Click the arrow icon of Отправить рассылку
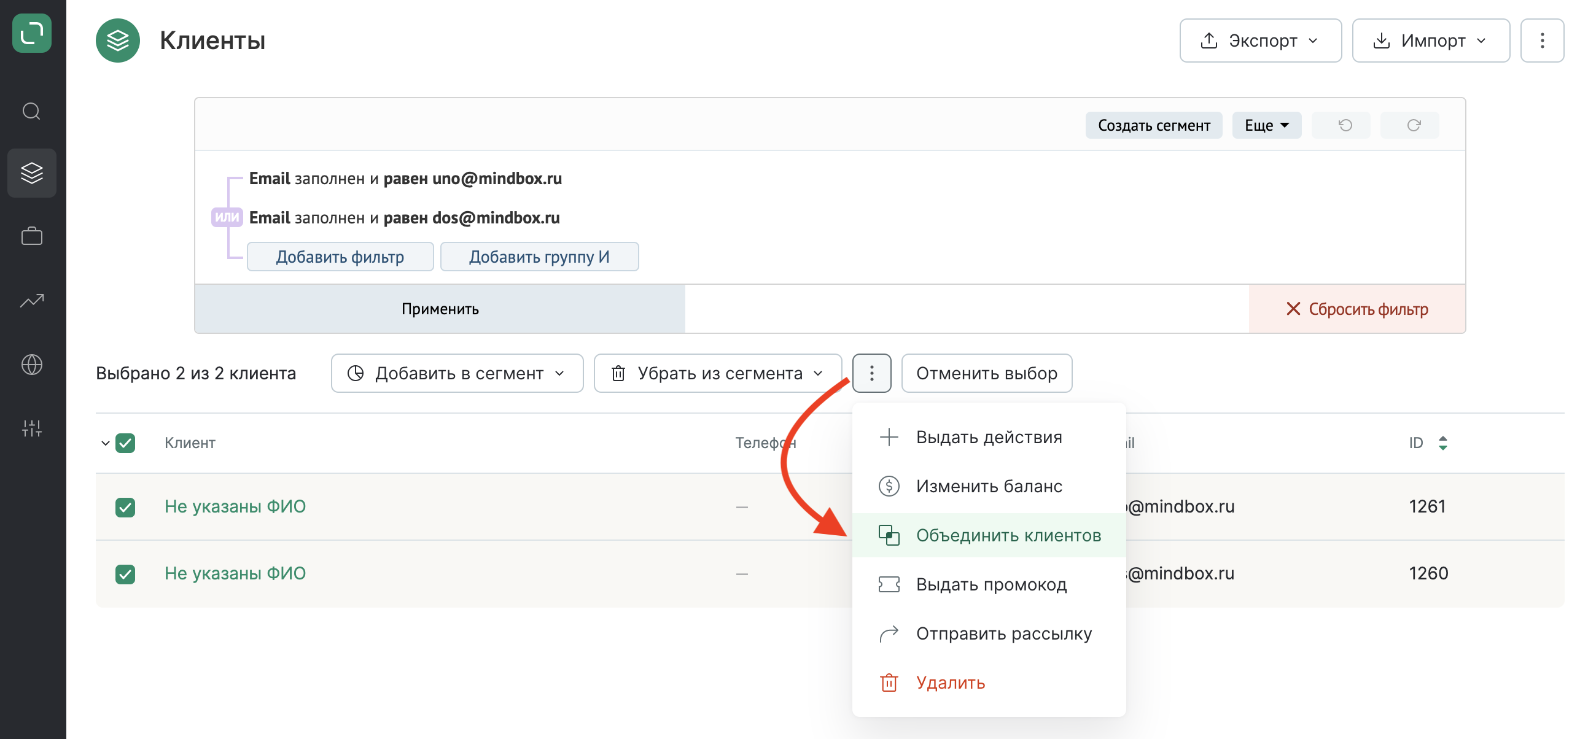1588x739 pixels. pyautogui.click(x=889, y=633)
